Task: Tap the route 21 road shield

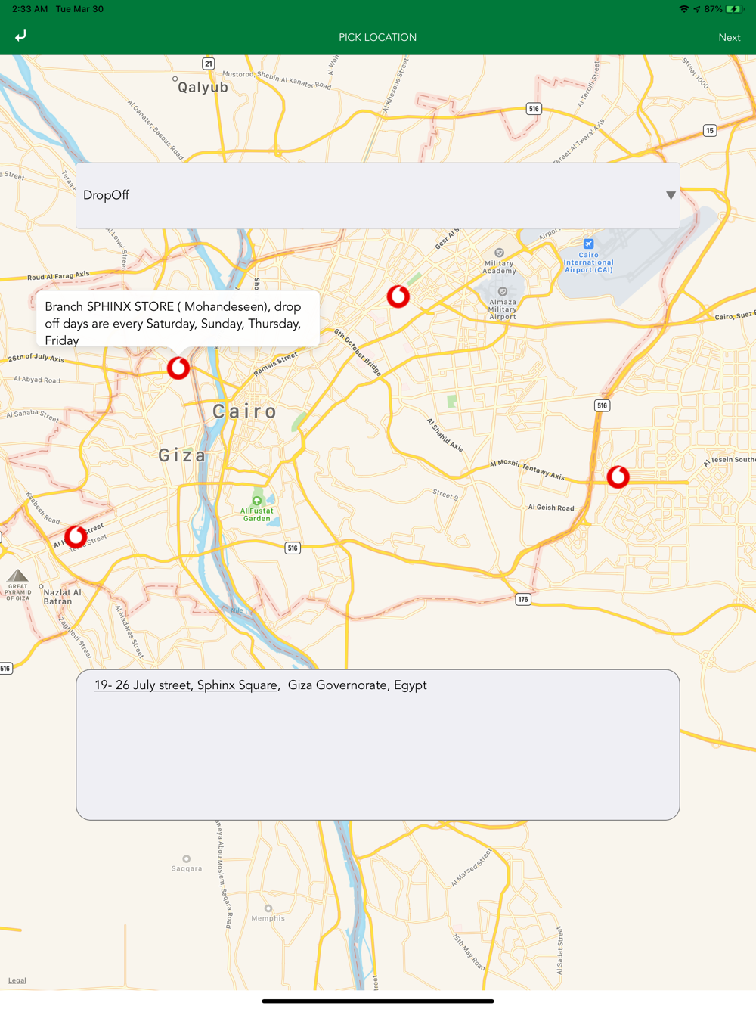Action: point(209,64)
